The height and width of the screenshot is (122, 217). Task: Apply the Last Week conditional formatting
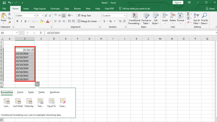[x=18, y=102]
